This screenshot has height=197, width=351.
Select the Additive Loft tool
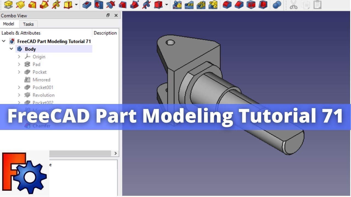32,4
